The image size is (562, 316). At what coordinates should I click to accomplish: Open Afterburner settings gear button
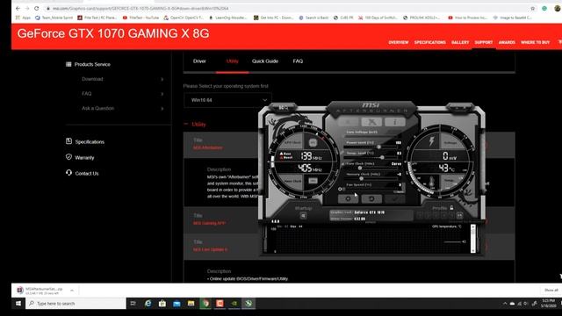click(x=348, y=198)
